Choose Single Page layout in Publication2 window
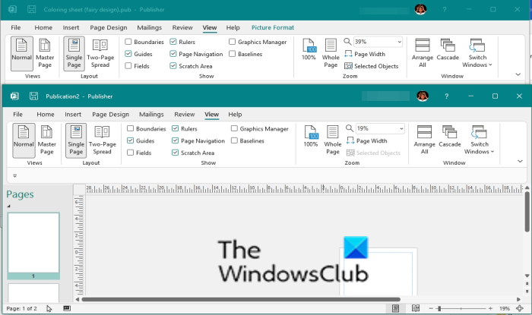The image size is (532, 315). (76, 140)
